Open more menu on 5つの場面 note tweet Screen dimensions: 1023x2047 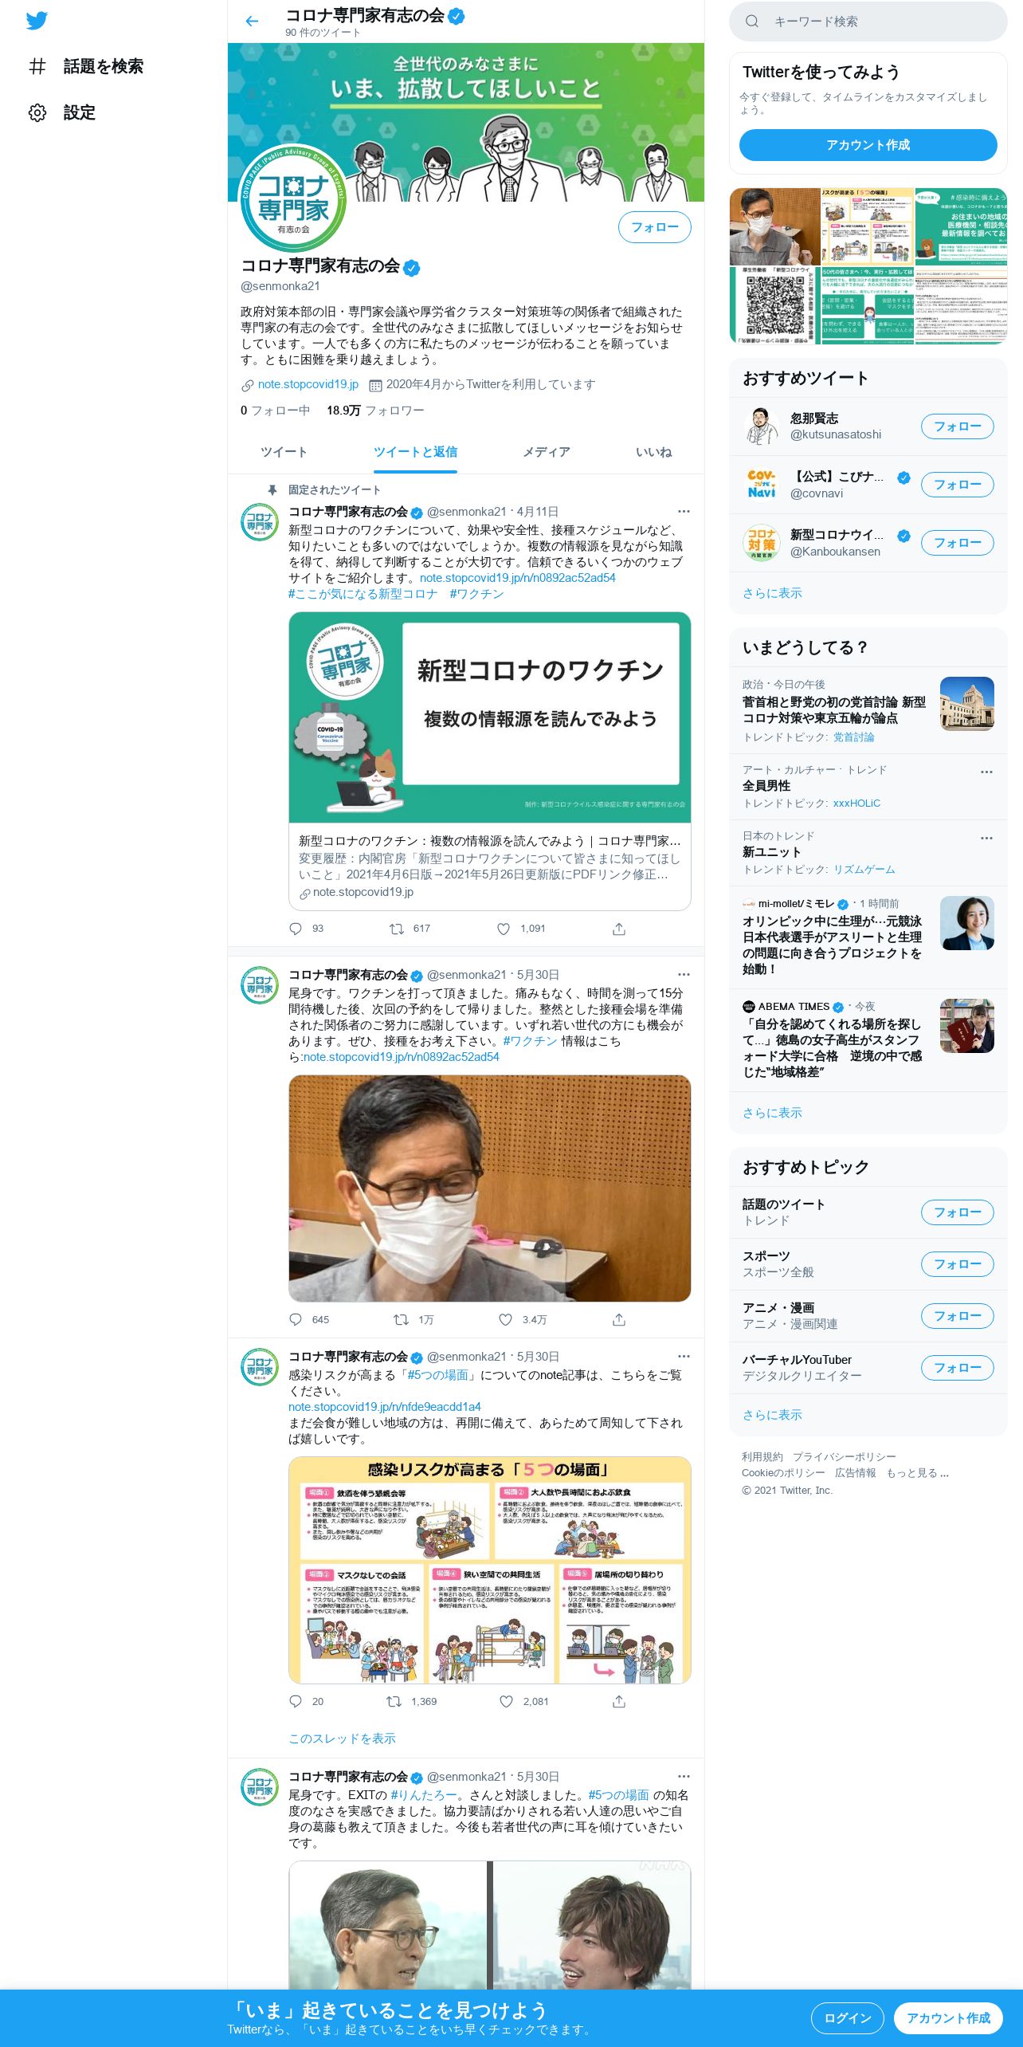[684, 1357]
